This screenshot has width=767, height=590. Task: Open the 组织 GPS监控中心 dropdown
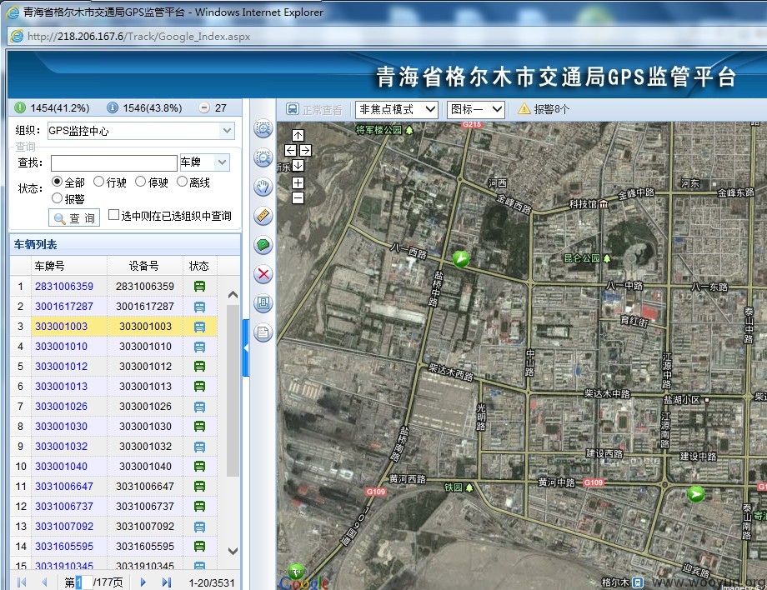coord(227,131)
